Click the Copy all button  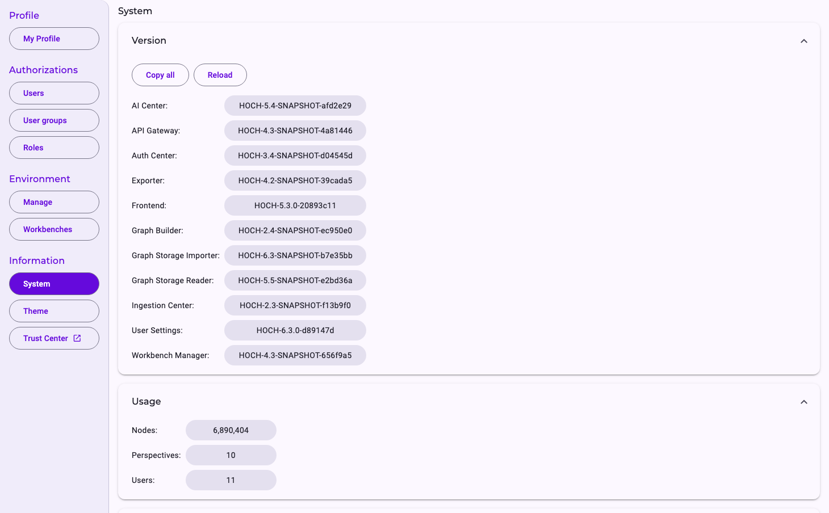[x=160, y=75]
